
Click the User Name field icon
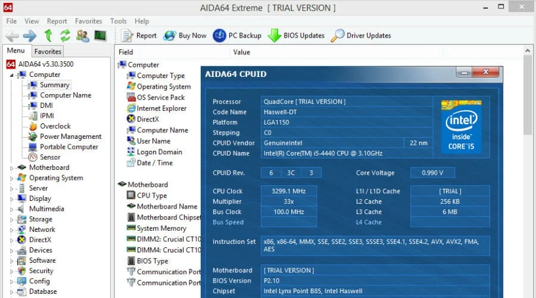131,141
